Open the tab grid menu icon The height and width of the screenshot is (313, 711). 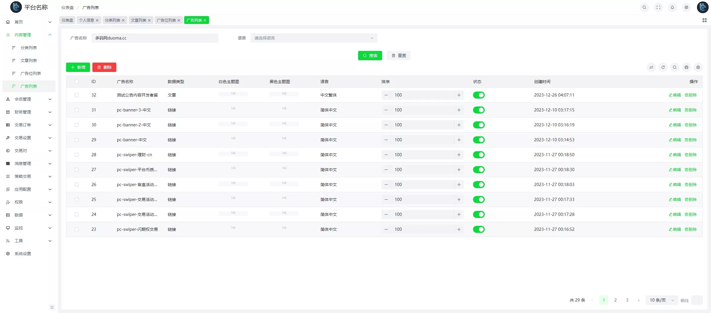(704, 20)
